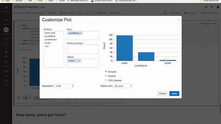Open Search in the left sidebar
Viewport: 221px width, 124px height.
coord(6,83)
